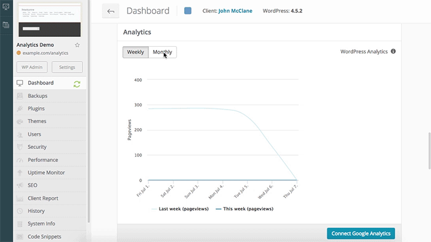Star the Analytics Demo site
The width and height of the screenshot is (431, 242).
coord(77,45)
